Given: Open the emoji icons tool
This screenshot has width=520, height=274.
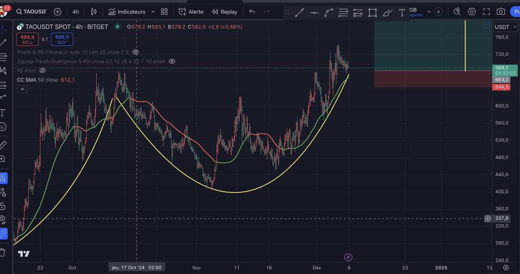Looking at the screenshot, I should [3, 127].
